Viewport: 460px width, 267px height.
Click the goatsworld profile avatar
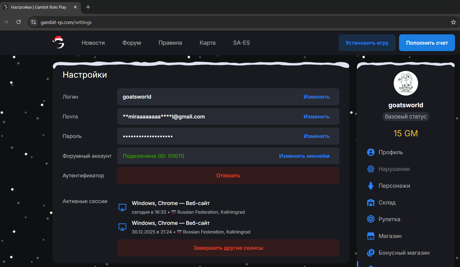[x=405, y=83]
